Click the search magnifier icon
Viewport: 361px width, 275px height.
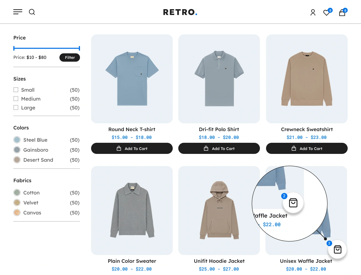[32, 12]
